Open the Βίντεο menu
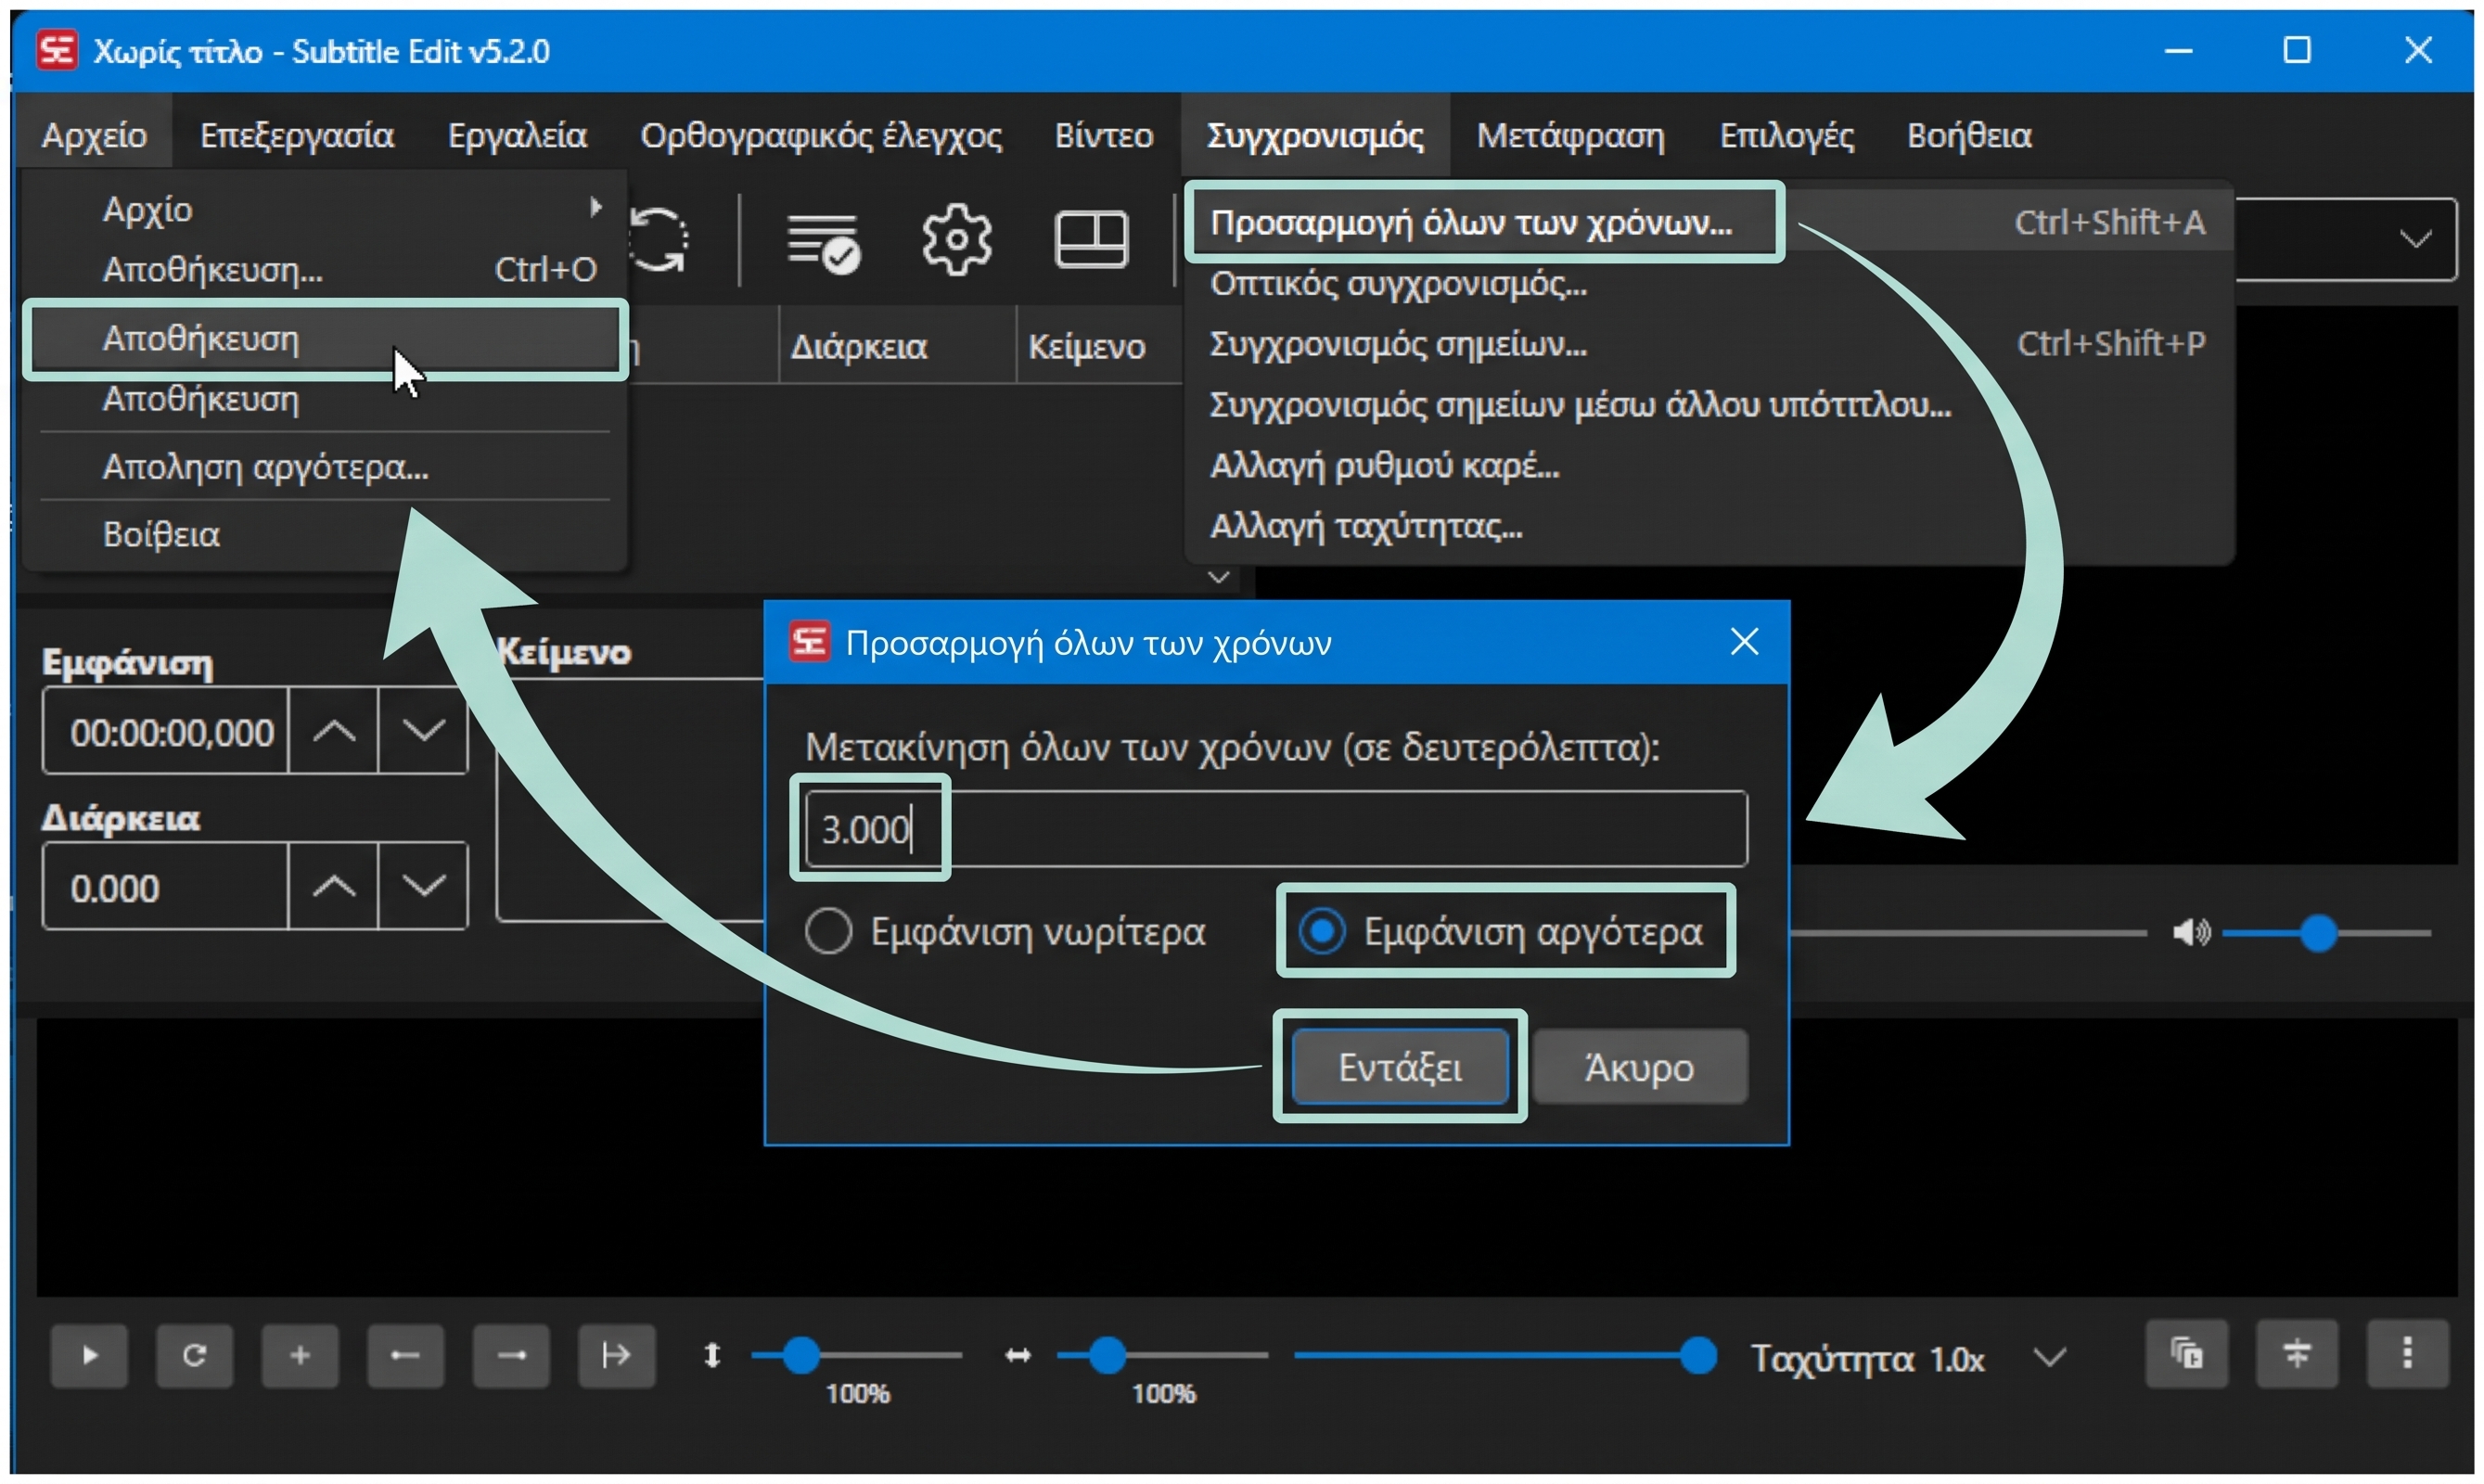 pos(1104,135)
